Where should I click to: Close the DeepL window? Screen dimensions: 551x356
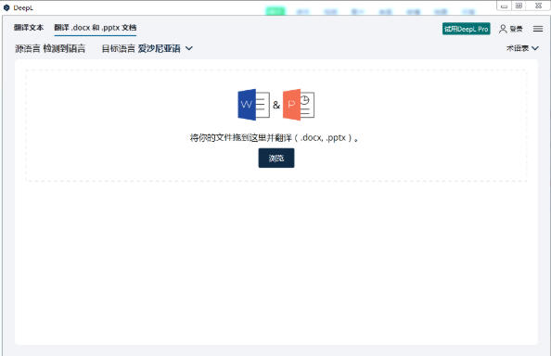[x=538, y=6]
